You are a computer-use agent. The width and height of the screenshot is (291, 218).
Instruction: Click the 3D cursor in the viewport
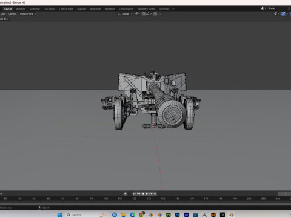tap(153, 124)
